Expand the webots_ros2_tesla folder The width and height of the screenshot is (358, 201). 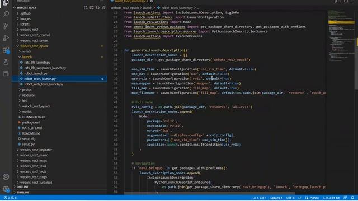(x=33, y=166)
